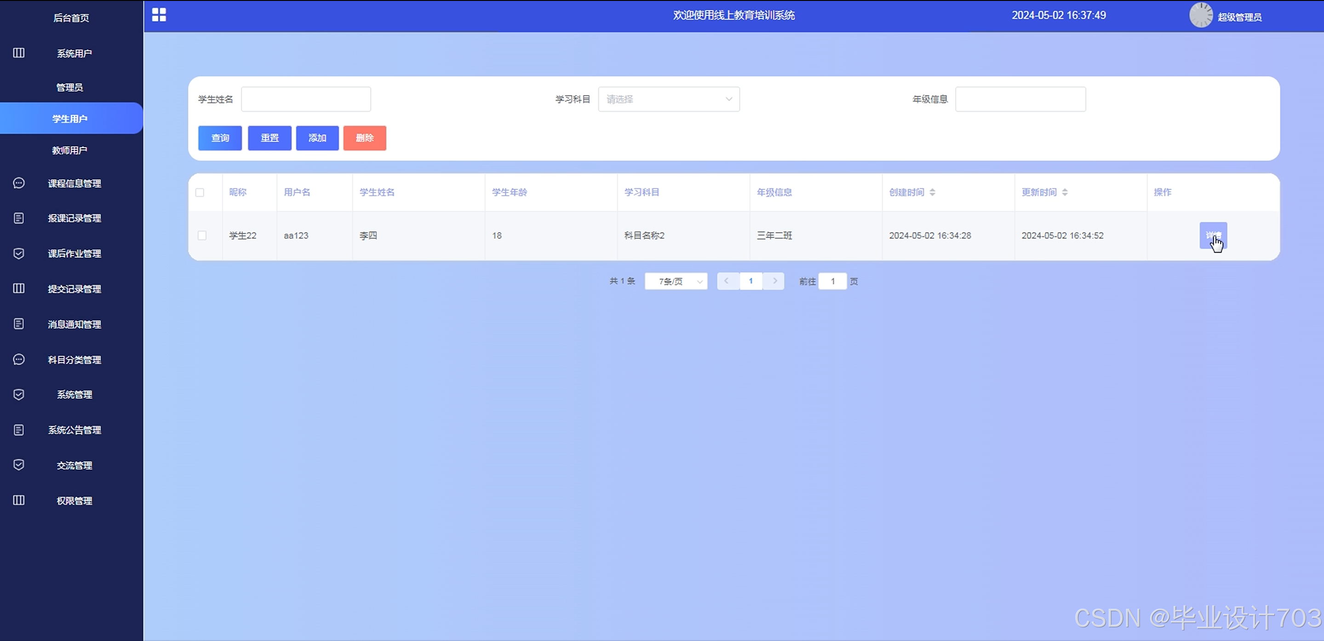Image resolution: width=1324 pixels, height=641 pixels.
Task: Open 管理员 submenu item
Action: pyautogui.click(x=69, y=87)
